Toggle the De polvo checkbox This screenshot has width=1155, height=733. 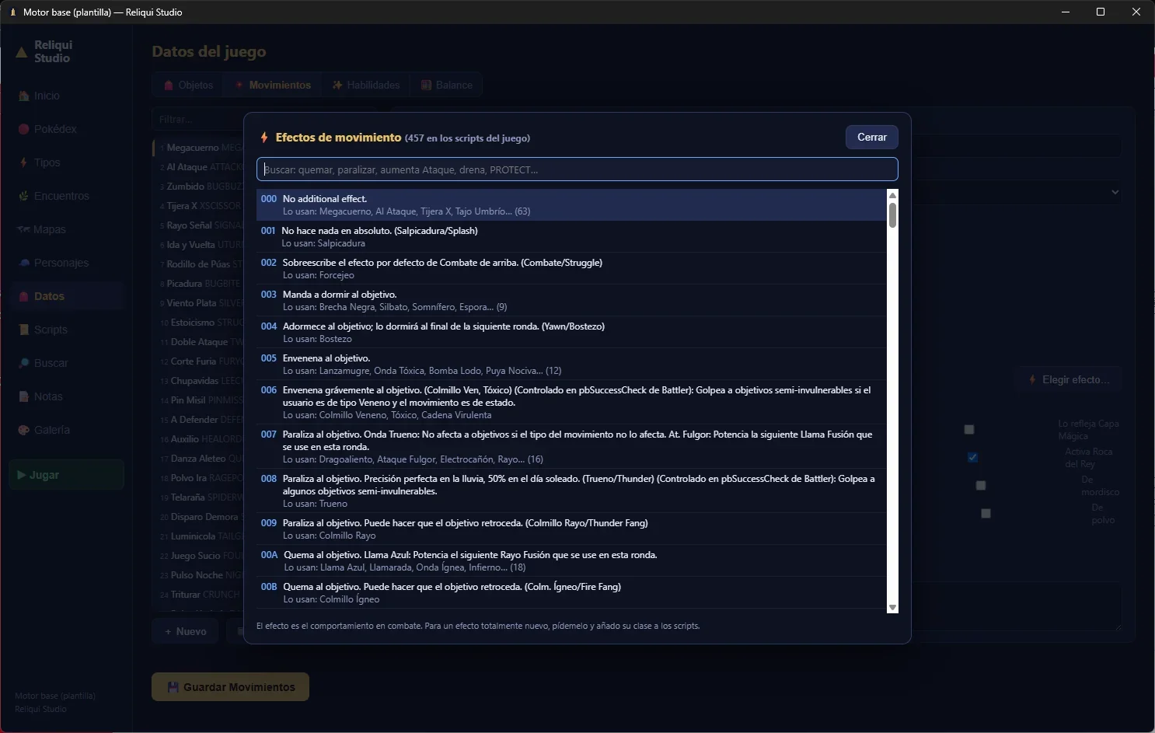[986, 513]
